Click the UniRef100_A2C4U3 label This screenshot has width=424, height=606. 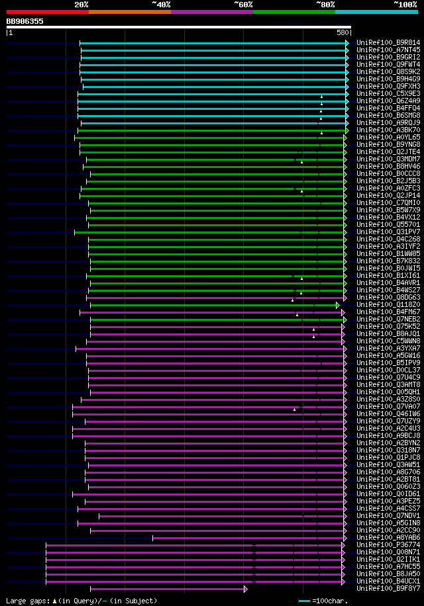click(388, 428)
